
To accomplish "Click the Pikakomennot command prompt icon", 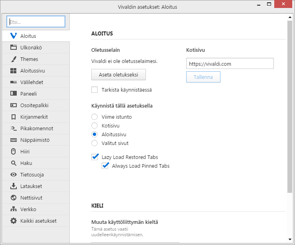I will (14, 128).
